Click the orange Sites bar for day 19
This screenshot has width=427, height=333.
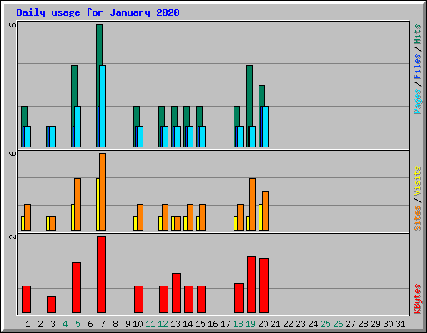tap(253, 204)
